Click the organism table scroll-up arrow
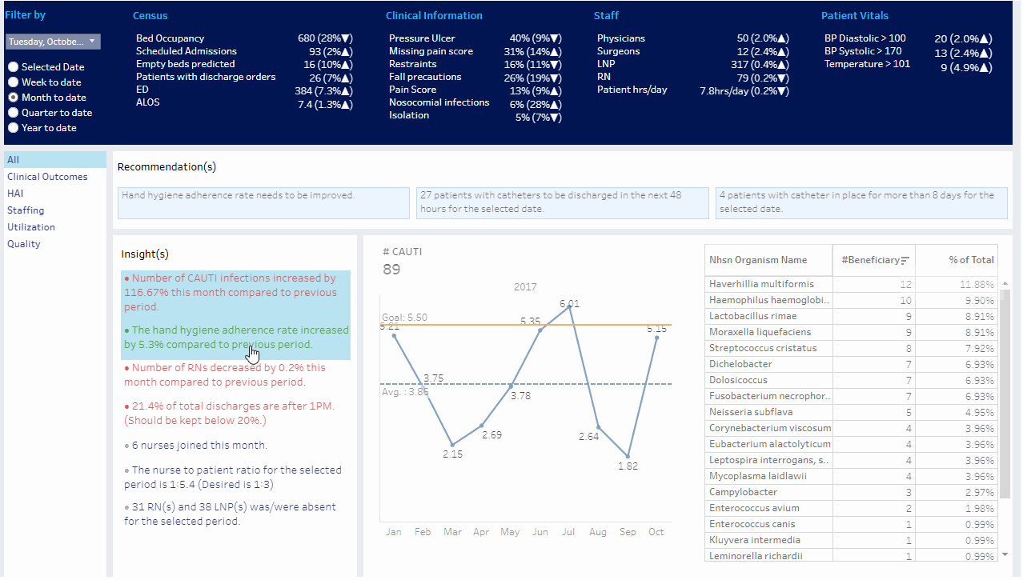The width and height of the screenshot is (1023, 580). pyautogui.click(x=1005, y=282)
